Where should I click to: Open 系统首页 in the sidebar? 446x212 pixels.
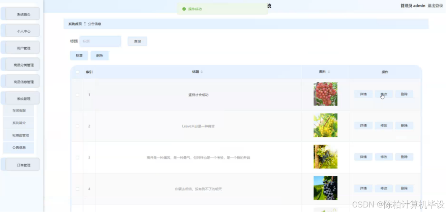coord(20,14)
